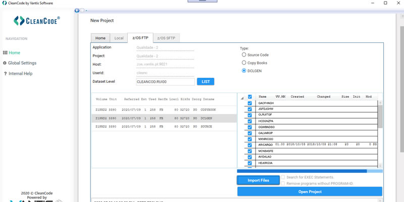Screen dimensions: 404x202
Task: Click the Project field Qualidade - 2
Action: [x=165, y=56]
